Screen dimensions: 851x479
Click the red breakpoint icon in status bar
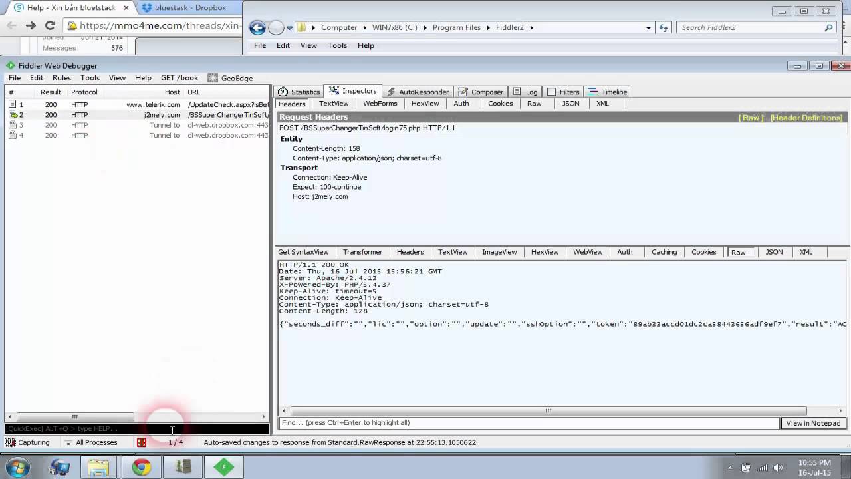[142, 442]
